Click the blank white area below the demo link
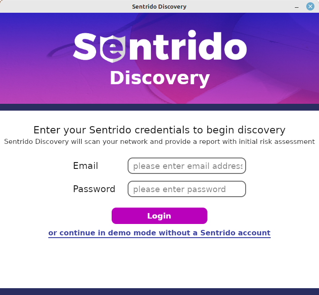The width and height of the screenshot is (319, 295). [x=159, y=263]
